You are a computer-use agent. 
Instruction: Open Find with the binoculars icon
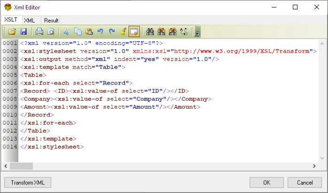[150, 31]
